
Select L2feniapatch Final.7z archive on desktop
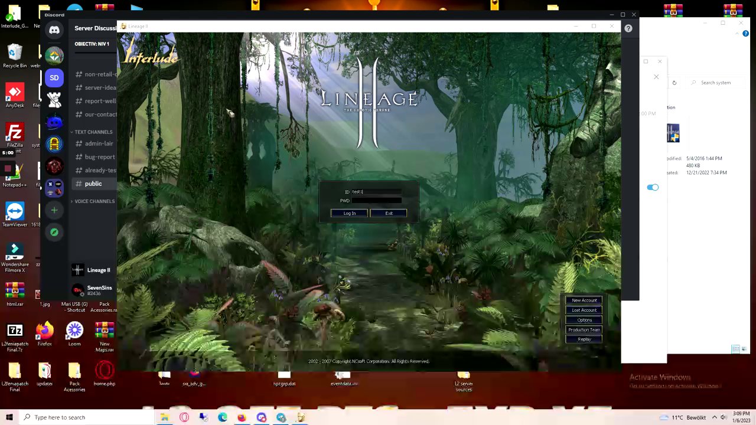click(15, 337)
